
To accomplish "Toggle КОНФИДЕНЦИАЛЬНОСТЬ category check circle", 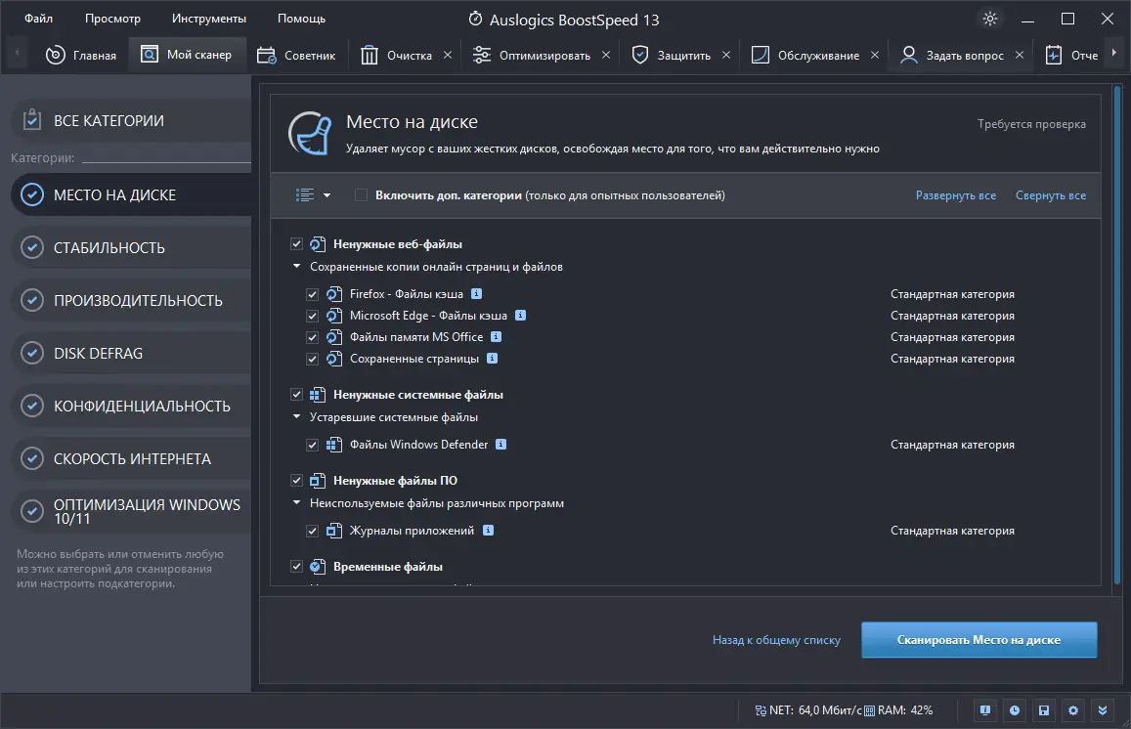I will (x=31, y=406).
